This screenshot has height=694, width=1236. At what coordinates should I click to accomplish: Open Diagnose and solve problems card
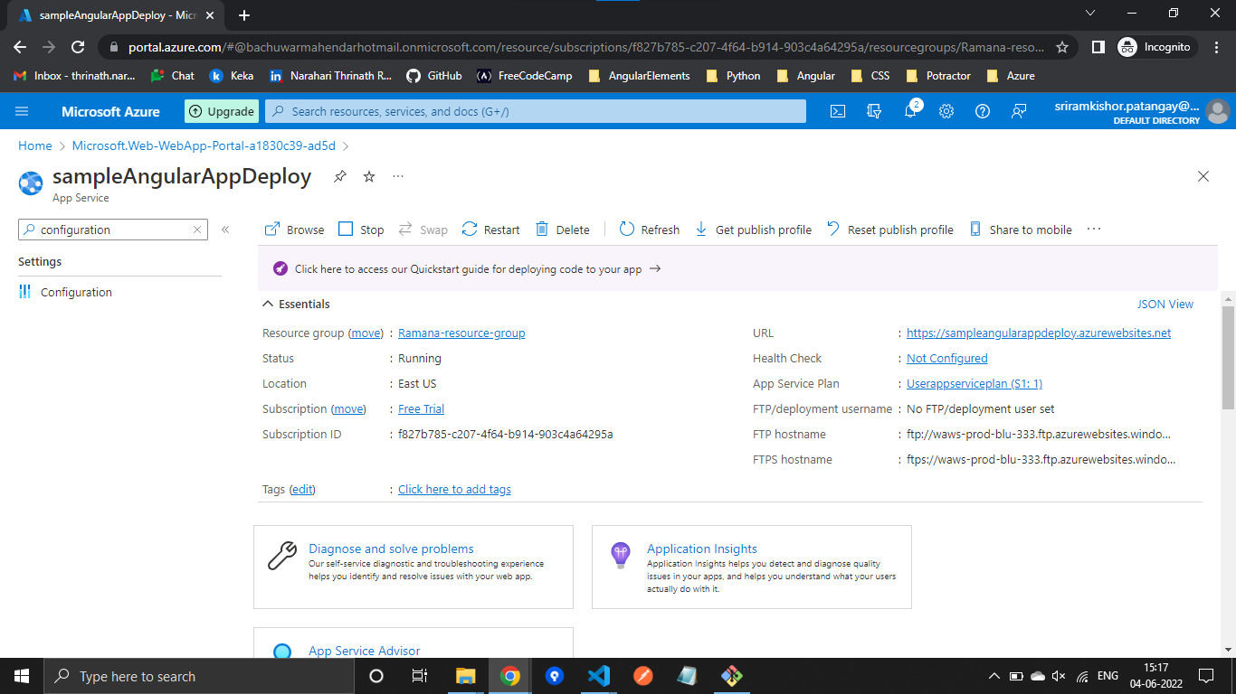pos(414,567)
